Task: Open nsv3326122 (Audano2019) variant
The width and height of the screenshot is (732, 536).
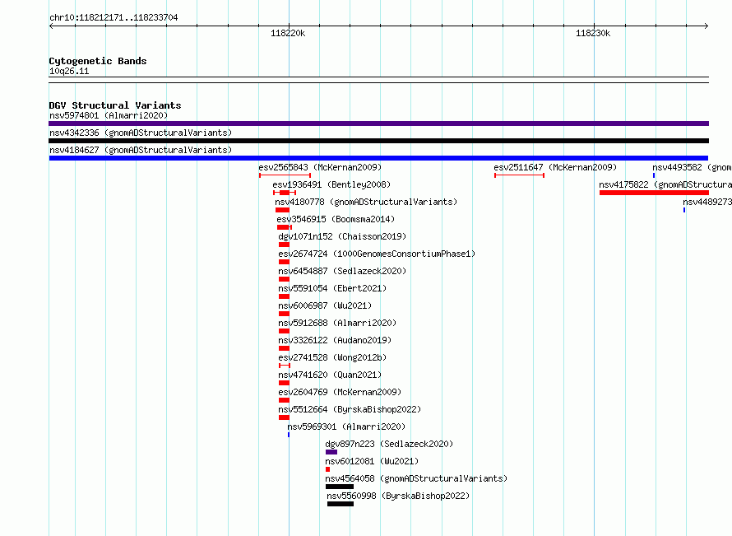Action: coord(335,340)
